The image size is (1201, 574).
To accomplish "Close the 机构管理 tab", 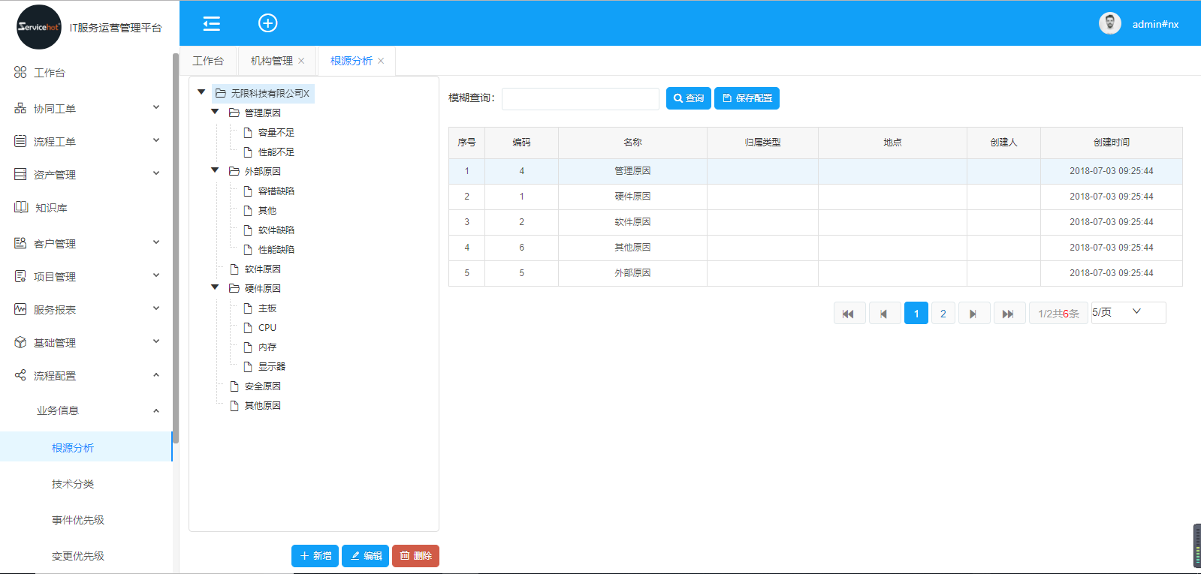I will (301, 62).
